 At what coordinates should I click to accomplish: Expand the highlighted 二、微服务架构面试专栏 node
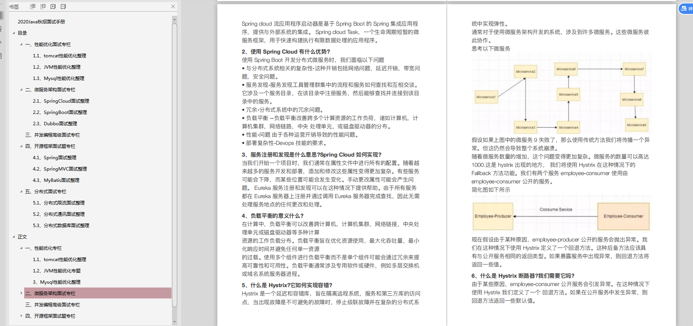(21, 293)
